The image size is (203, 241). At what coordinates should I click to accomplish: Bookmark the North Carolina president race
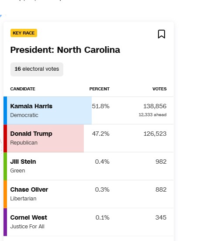click(162, 34)
